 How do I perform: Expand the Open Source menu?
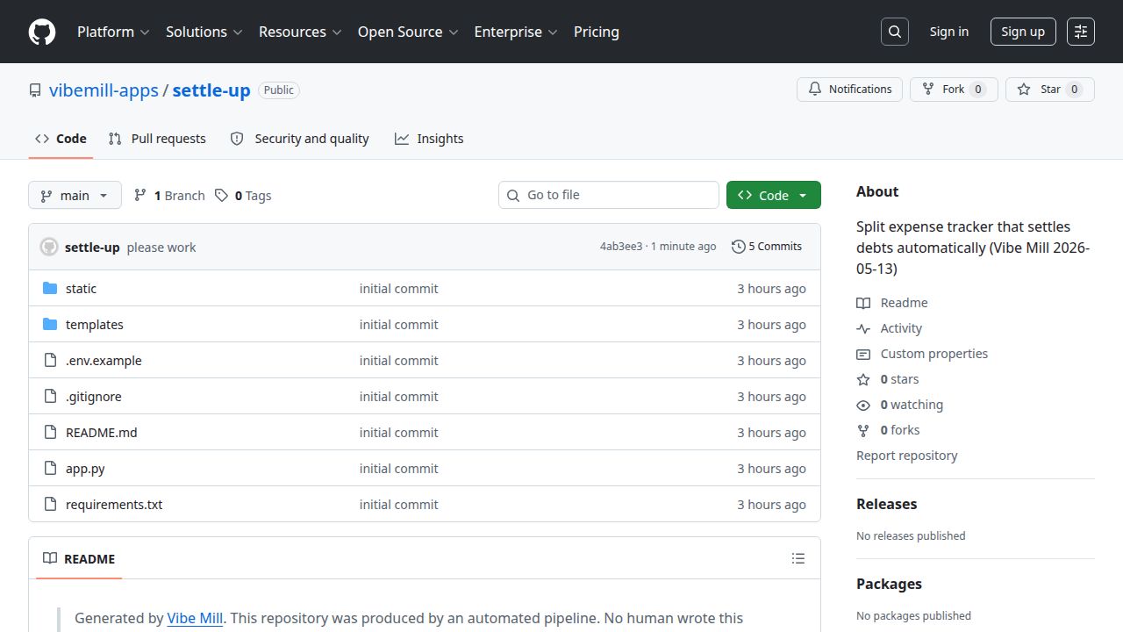click(408, 32)
